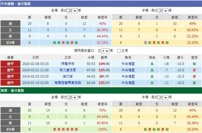202x133 pixels.
Task: Click half-time score 64:44
Action: point(91,83)
